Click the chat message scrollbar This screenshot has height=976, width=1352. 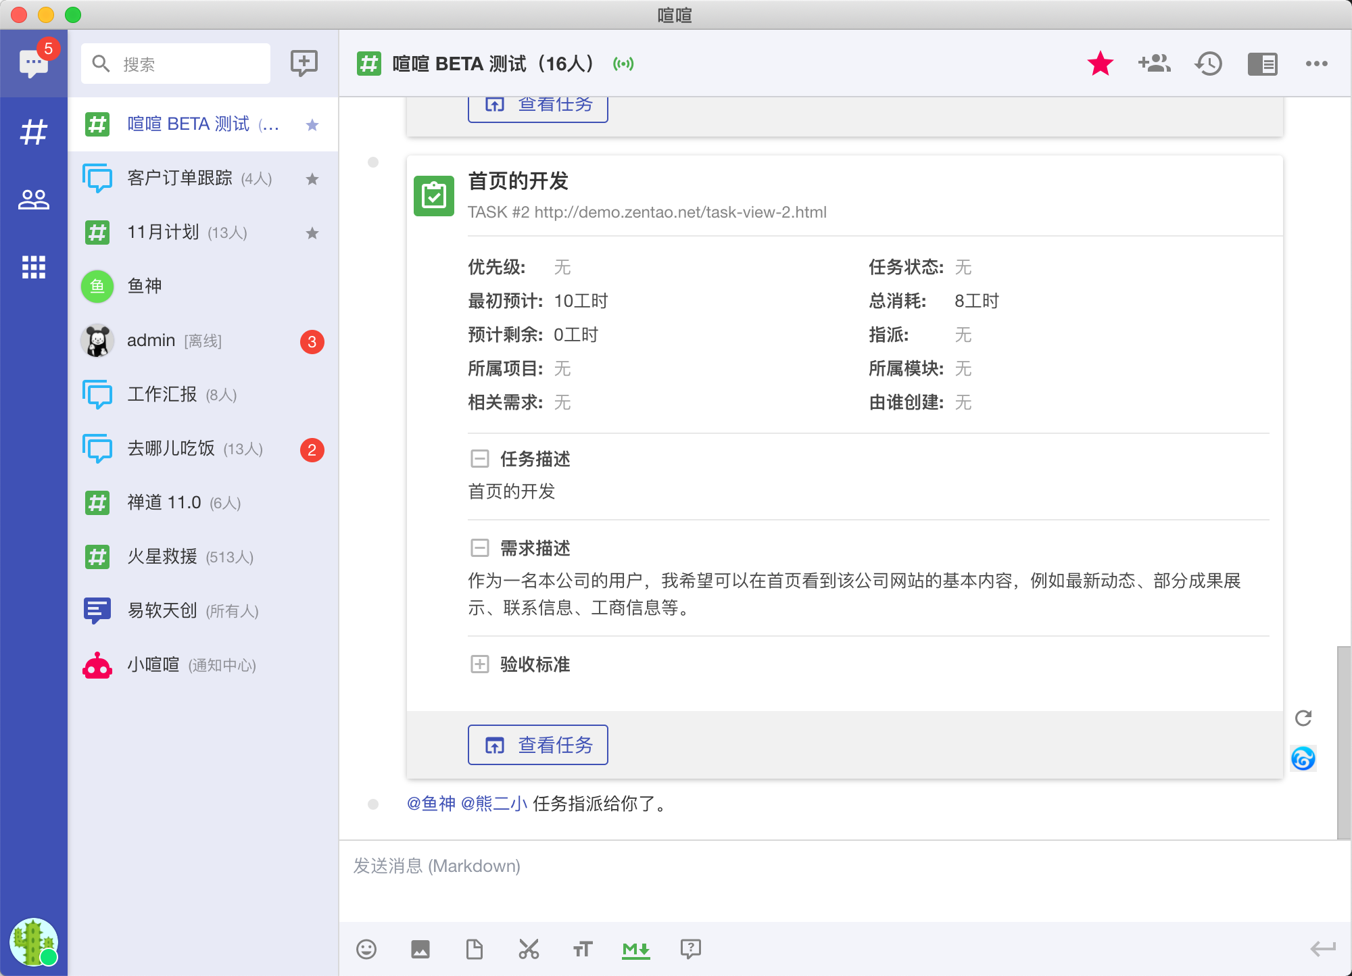coord(1344,741)
